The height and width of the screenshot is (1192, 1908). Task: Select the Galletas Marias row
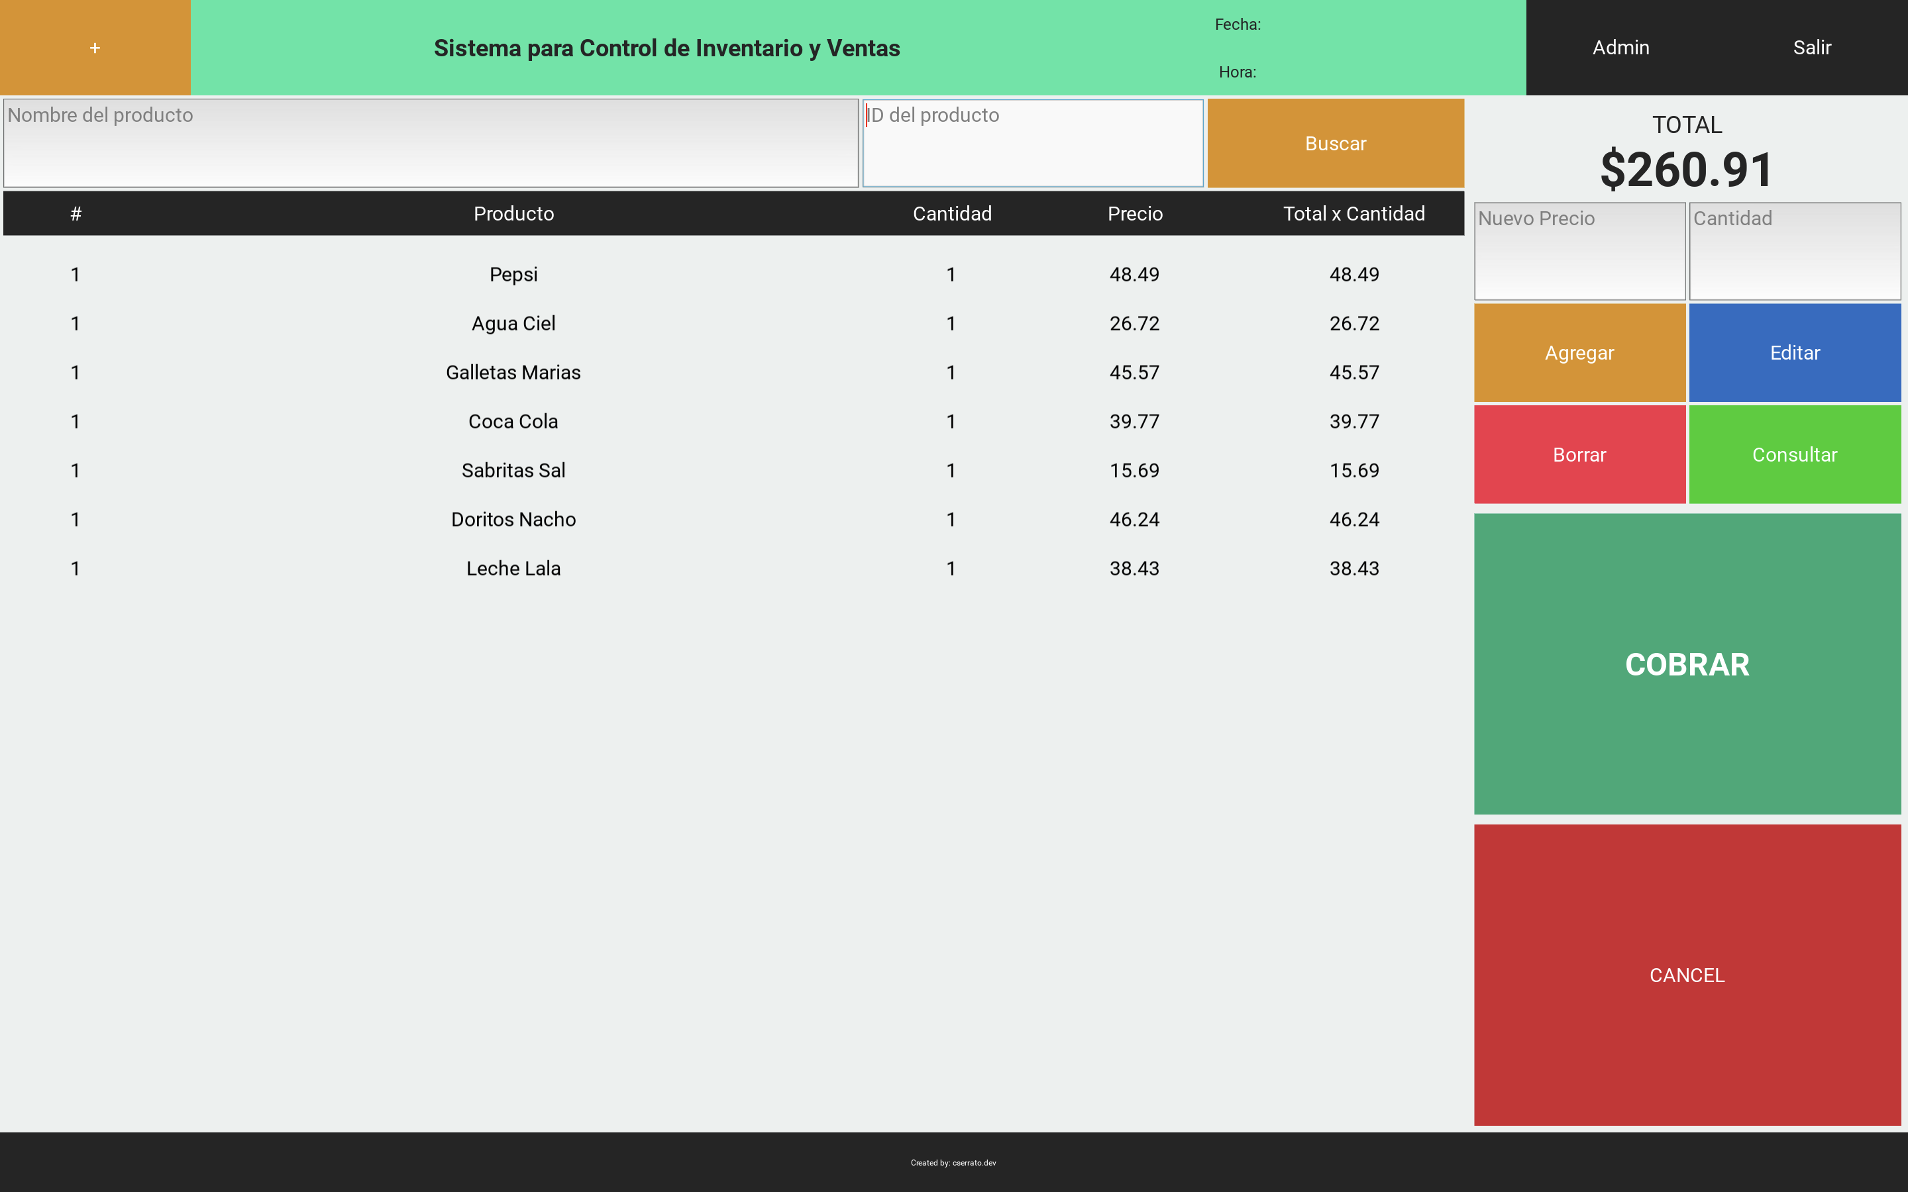[x=513, y=372]
